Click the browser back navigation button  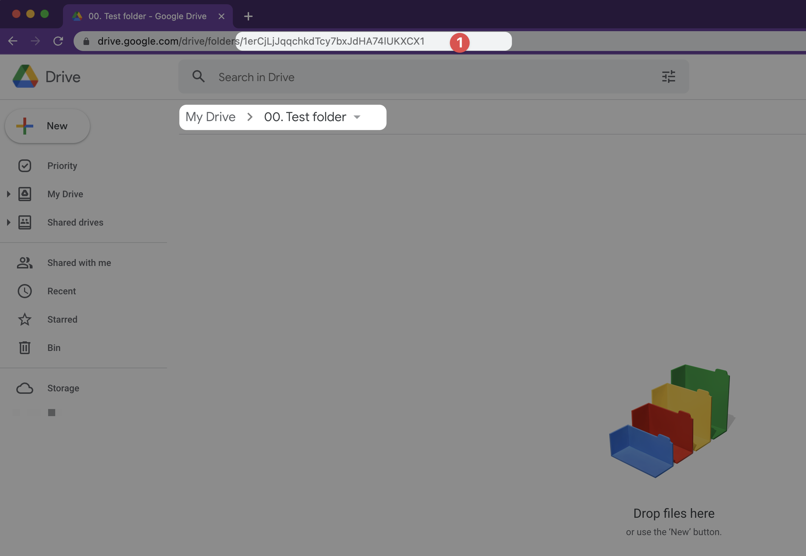[13, 41]
